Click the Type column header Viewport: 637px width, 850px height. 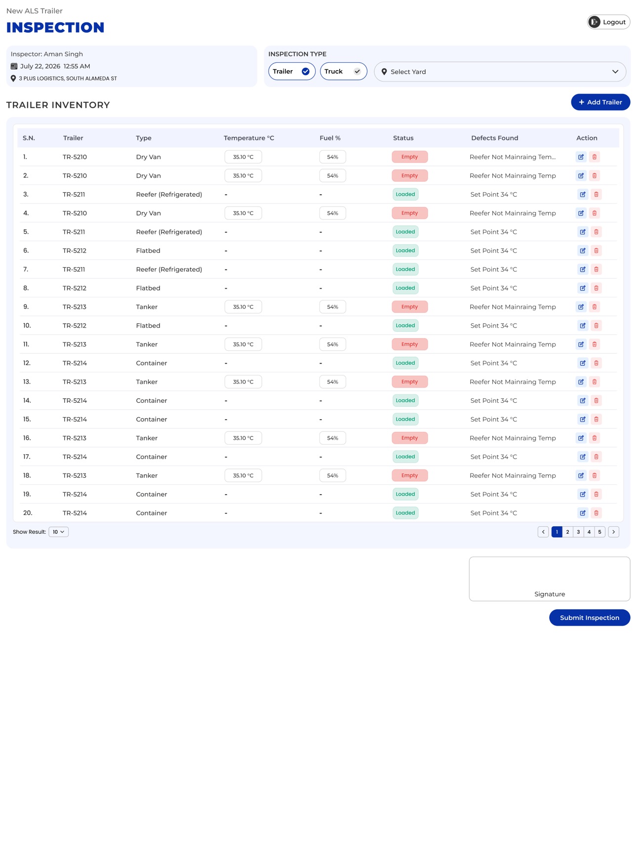point(144,138)
